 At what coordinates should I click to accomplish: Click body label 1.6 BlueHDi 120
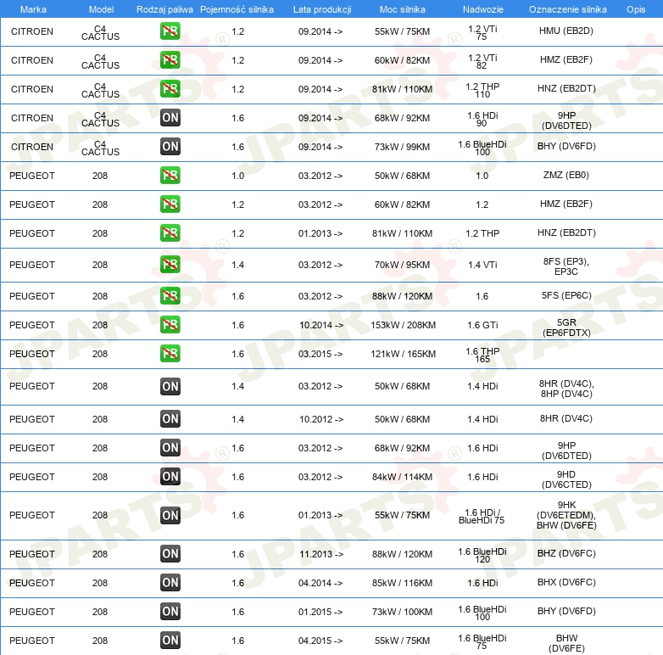point(482,555)
